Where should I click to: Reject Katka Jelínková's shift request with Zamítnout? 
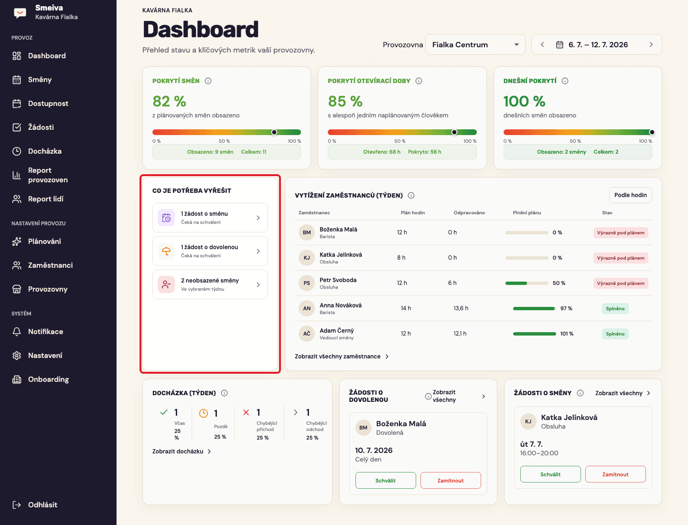tap(615, 474)
